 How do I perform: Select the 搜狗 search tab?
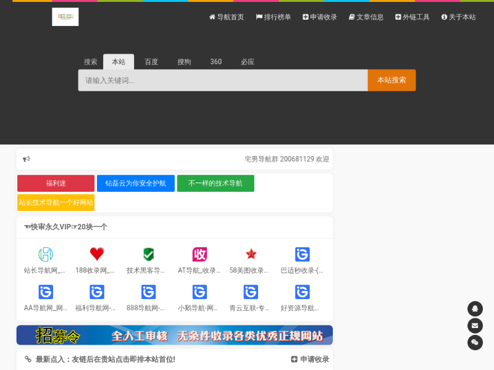(x=184, y=62)
